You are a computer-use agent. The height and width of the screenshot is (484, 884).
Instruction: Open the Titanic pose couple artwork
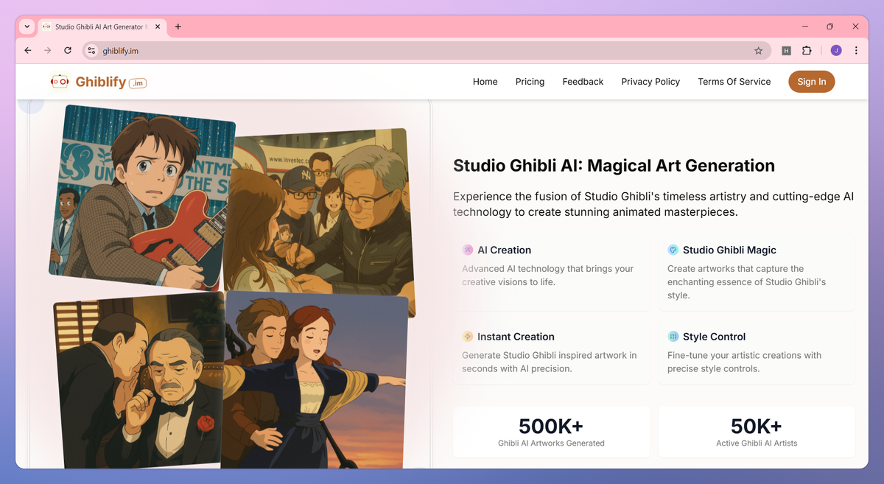coord(316,380)
